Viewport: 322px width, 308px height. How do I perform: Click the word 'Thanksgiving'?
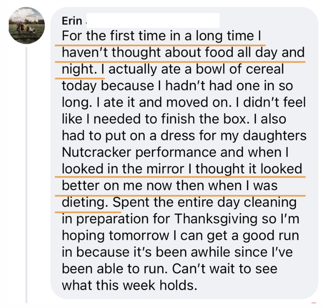[216, 219]
